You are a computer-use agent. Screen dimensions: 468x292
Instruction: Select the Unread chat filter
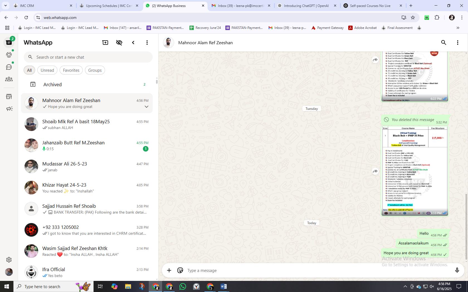(47, 70)
